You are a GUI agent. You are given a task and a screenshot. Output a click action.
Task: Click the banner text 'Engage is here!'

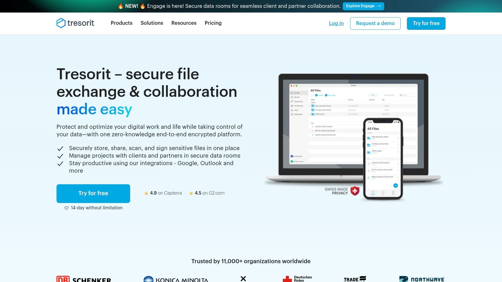[x=165, y=6]
